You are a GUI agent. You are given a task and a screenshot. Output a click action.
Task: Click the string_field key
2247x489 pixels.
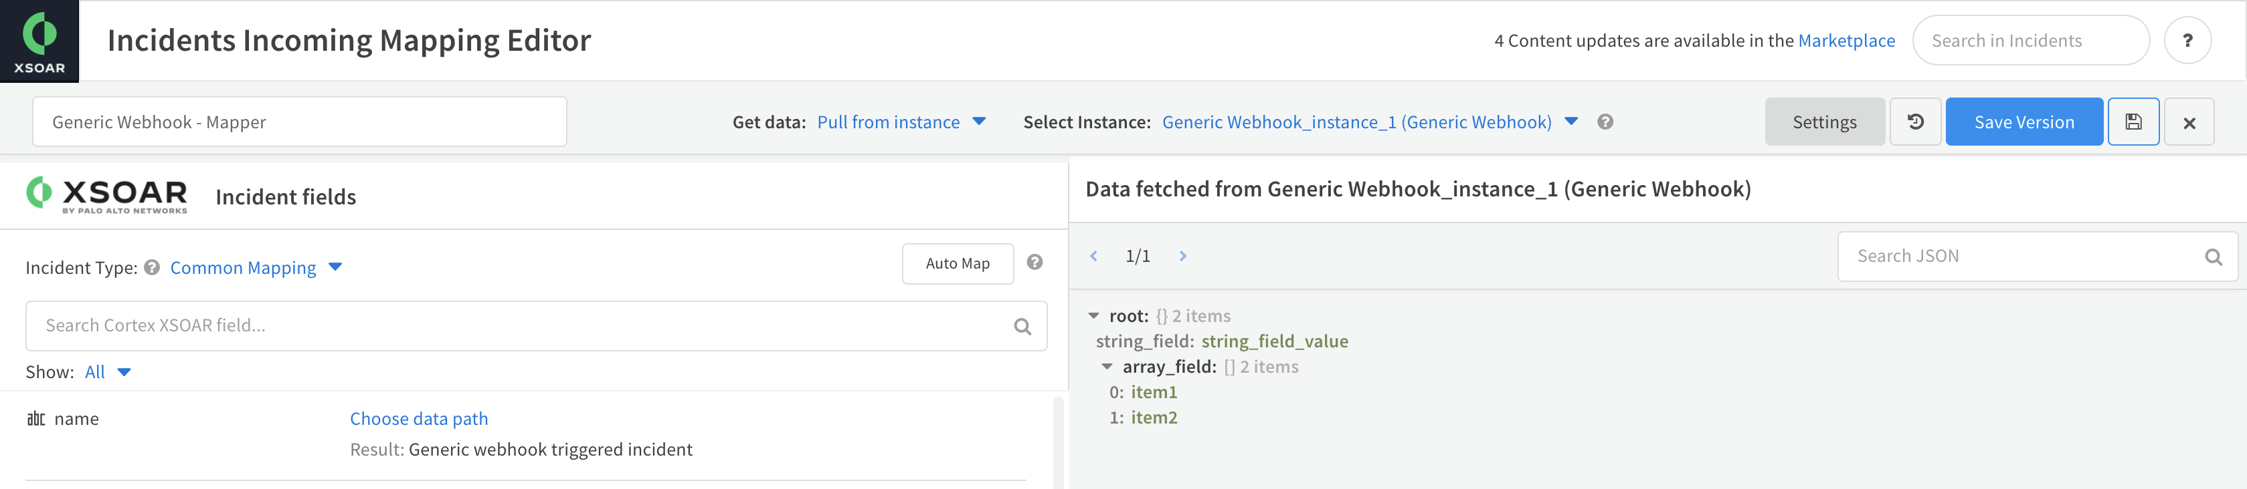(x=1144, y=341)
